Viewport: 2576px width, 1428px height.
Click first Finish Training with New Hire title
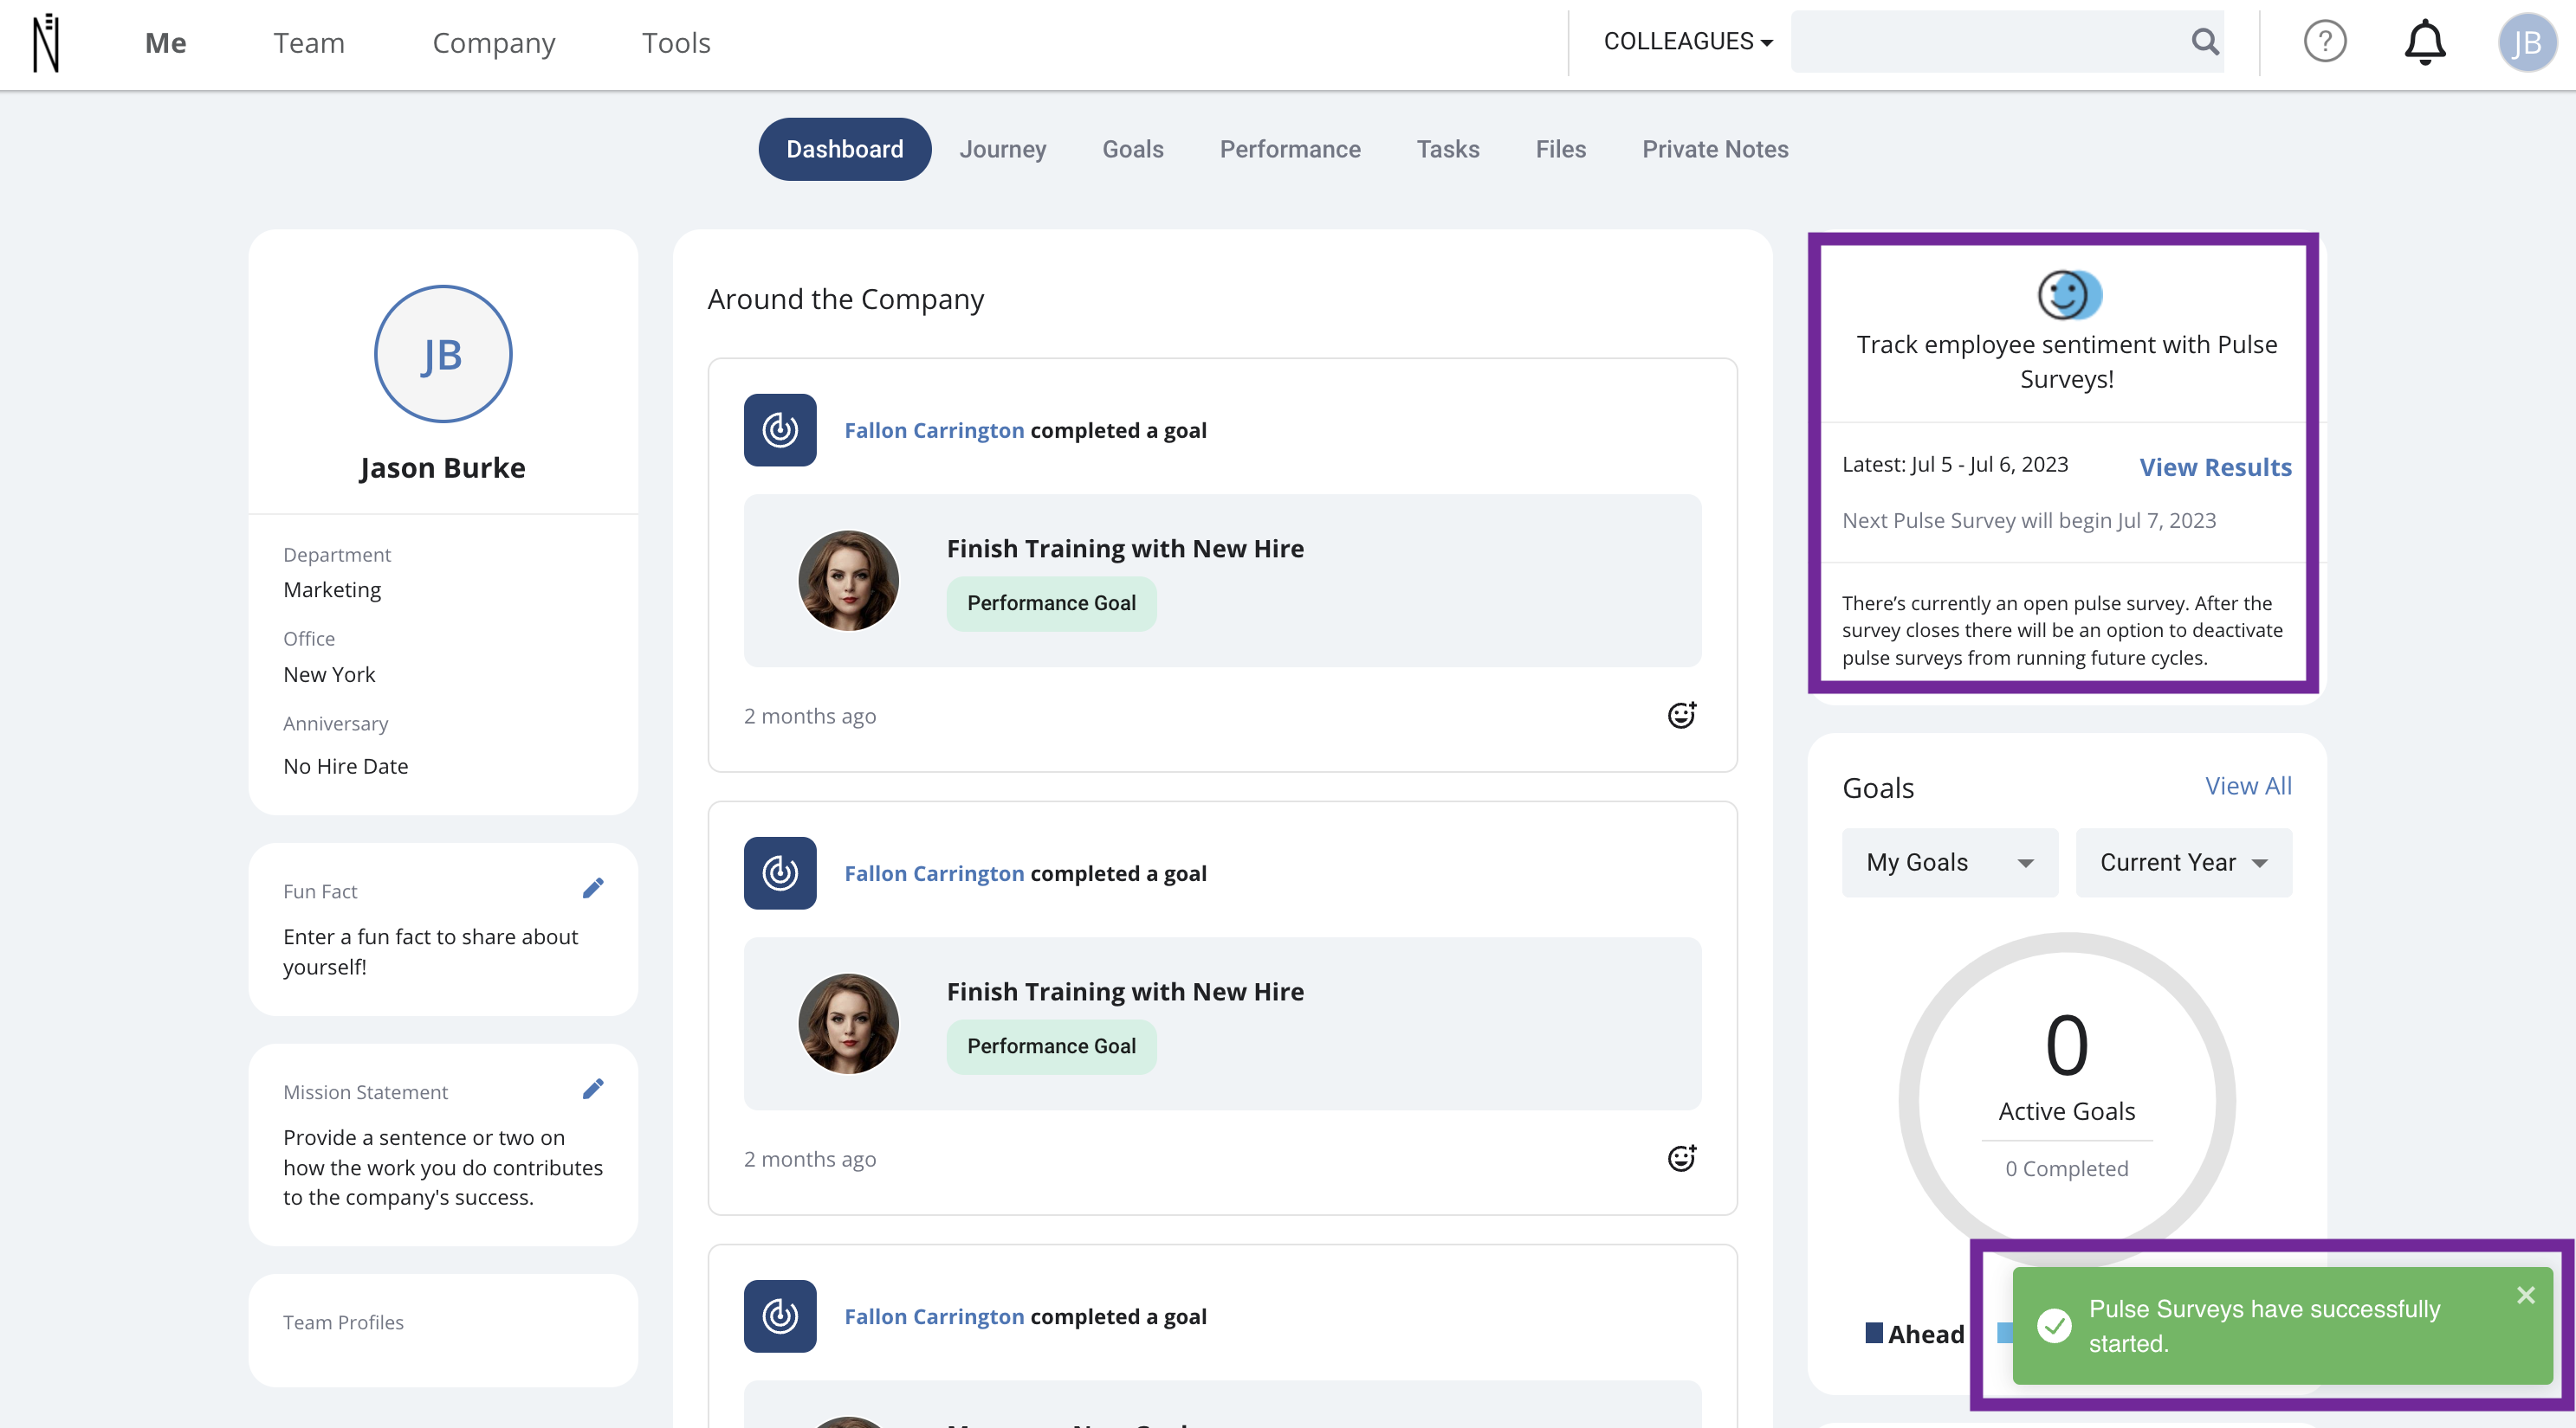coord(1125,548)
